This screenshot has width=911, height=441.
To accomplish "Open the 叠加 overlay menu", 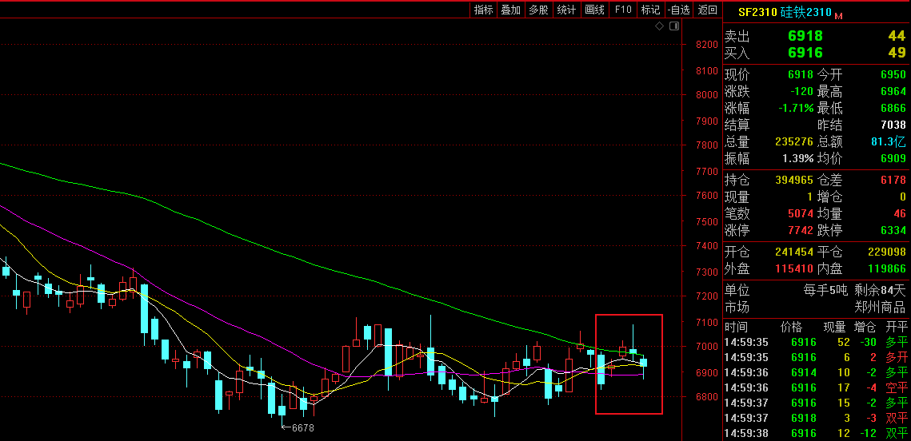I will point(510,10).
